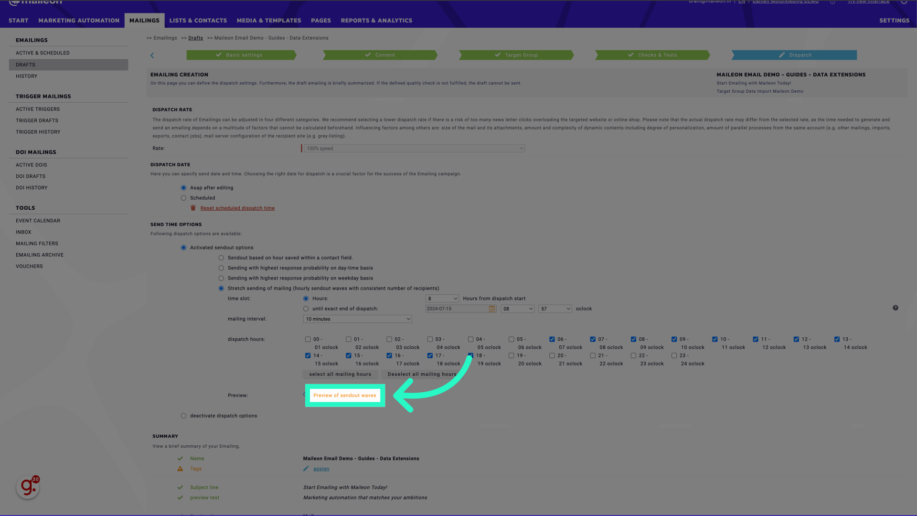
Task: Open the mailing interval '10 minutes' dropdown
Action: click(x=357, y=319)
